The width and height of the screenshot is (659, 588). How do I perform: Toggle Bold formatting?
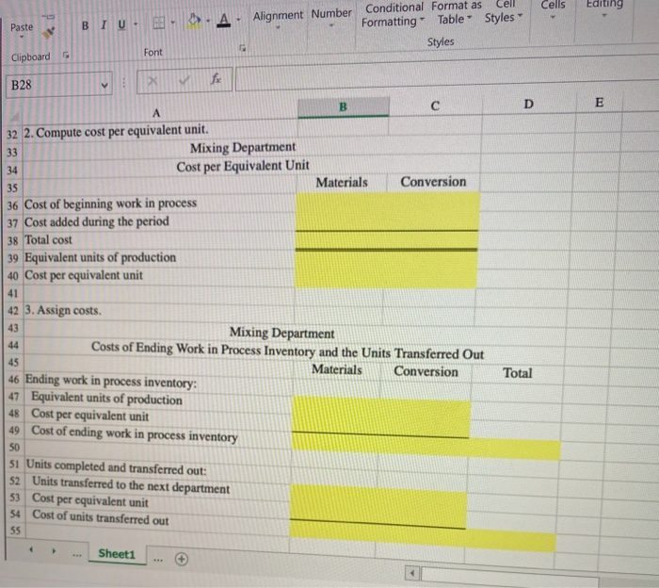(86, 26)
